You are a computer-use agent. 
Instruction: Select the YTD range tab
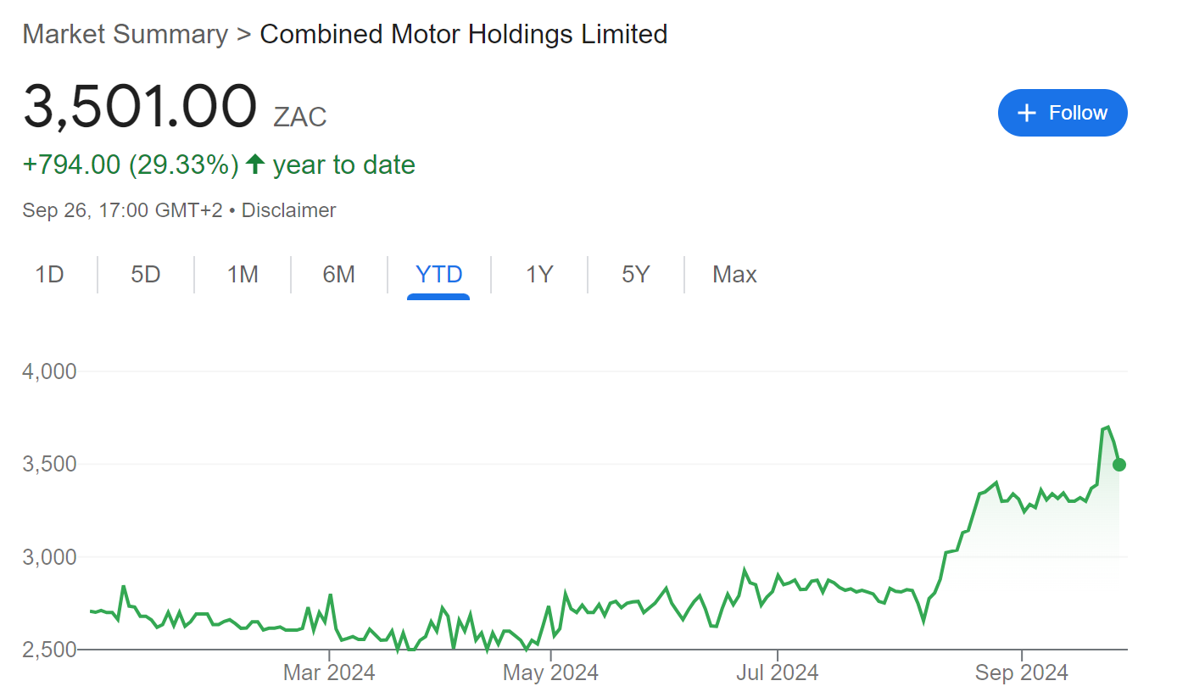click(438, 275)
